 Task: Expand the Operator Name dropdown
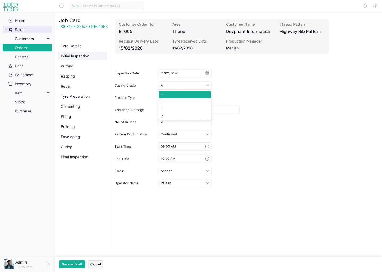185,183
